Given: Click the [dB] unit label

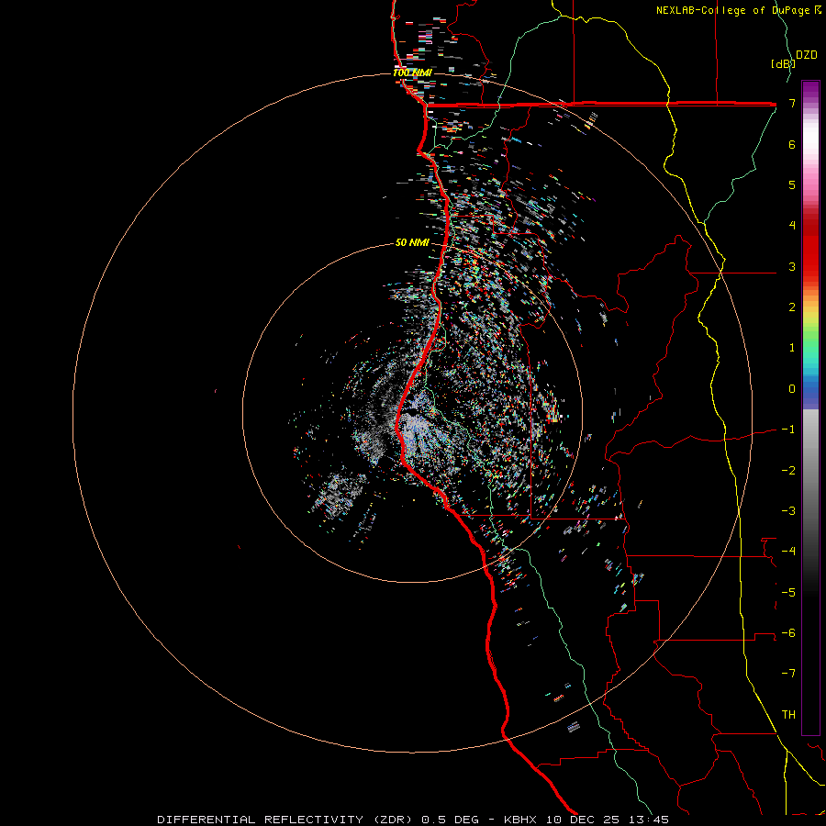Looking at the screenshot, I should pos(783,63).
